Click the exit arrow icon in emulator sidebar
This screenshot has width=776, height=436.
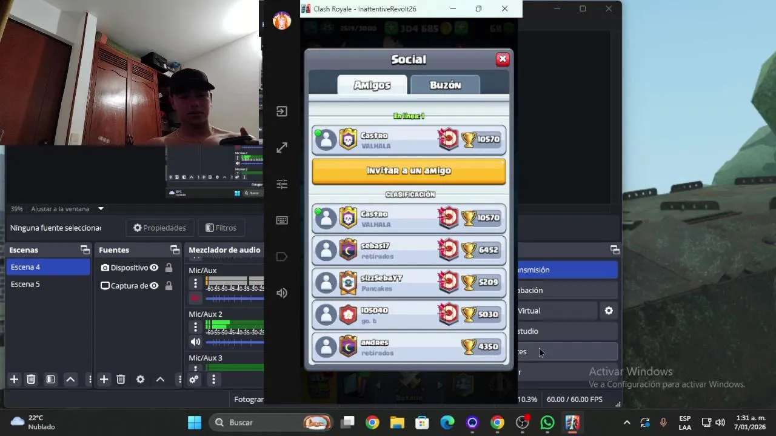(282, 111)
